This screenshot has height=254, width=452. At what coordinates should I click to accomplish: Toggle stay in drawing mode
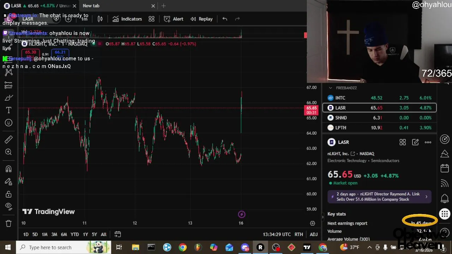8,182
